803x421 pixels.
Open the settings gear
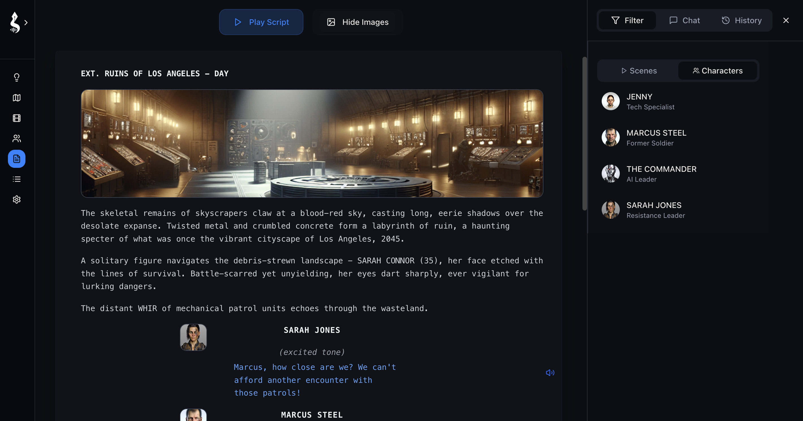[x=16, y=200]
